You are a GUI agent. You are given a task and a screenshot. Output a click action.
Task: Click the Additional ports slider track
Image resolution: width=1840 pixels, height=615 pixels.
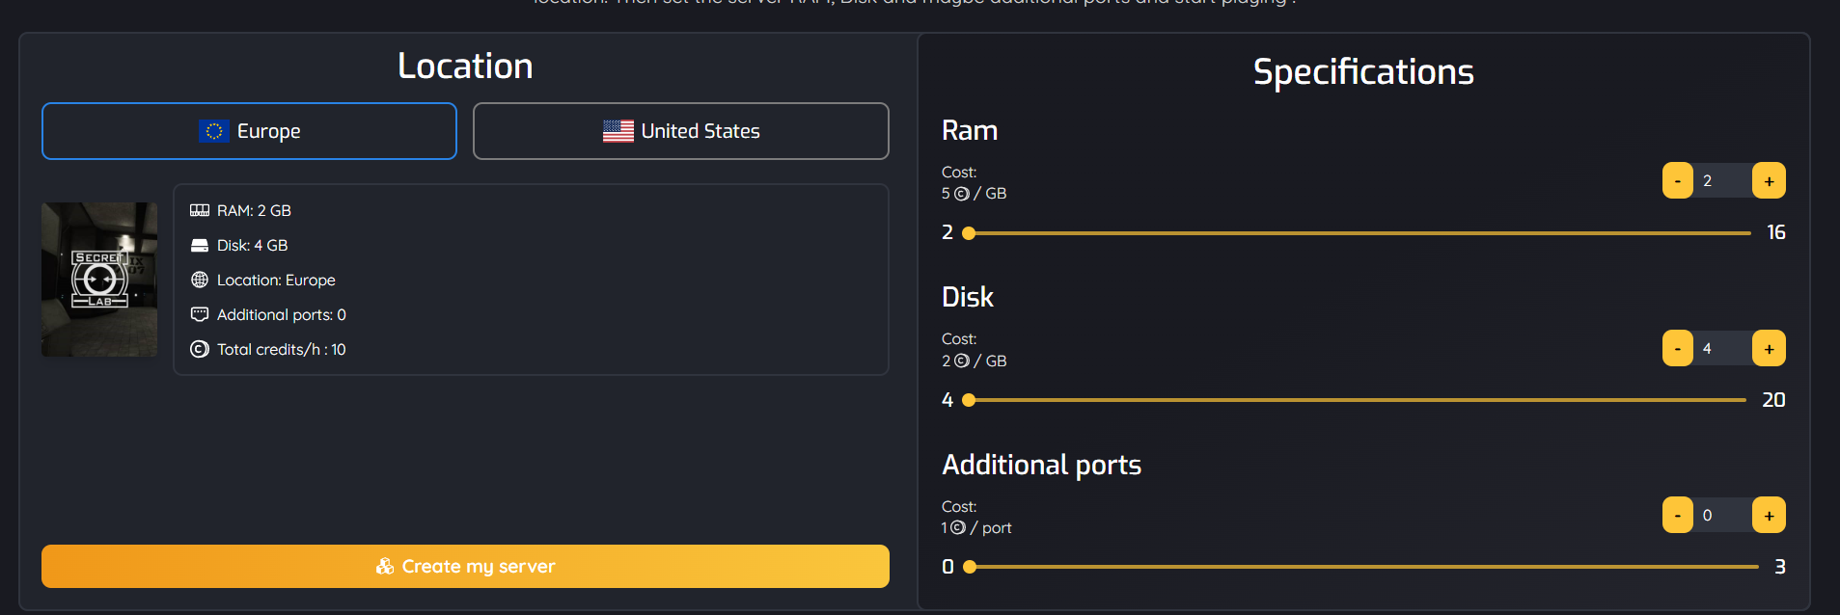1363,567
